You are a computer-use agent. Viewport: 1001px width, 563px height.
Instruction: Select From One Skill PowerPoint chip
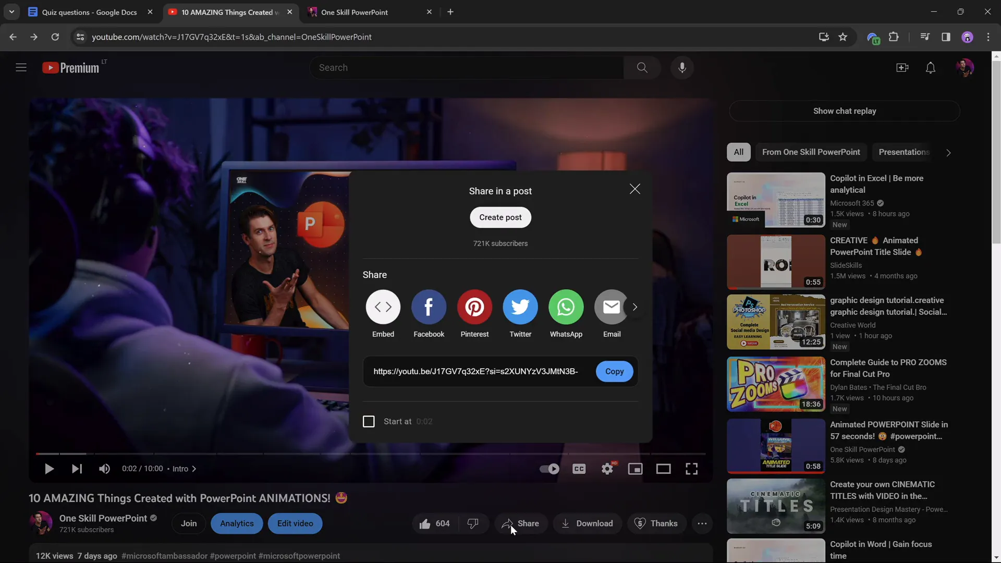pos(811,152)
